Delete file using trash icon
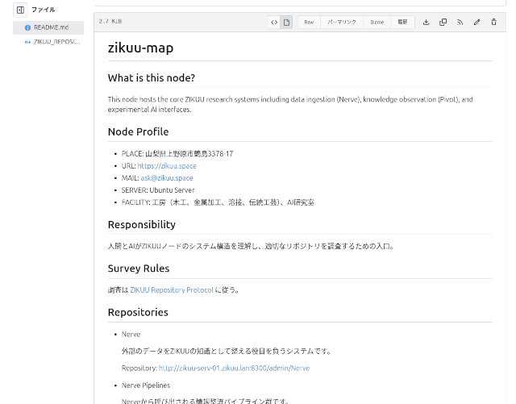 pyautogui.click(x=494, y=23)
